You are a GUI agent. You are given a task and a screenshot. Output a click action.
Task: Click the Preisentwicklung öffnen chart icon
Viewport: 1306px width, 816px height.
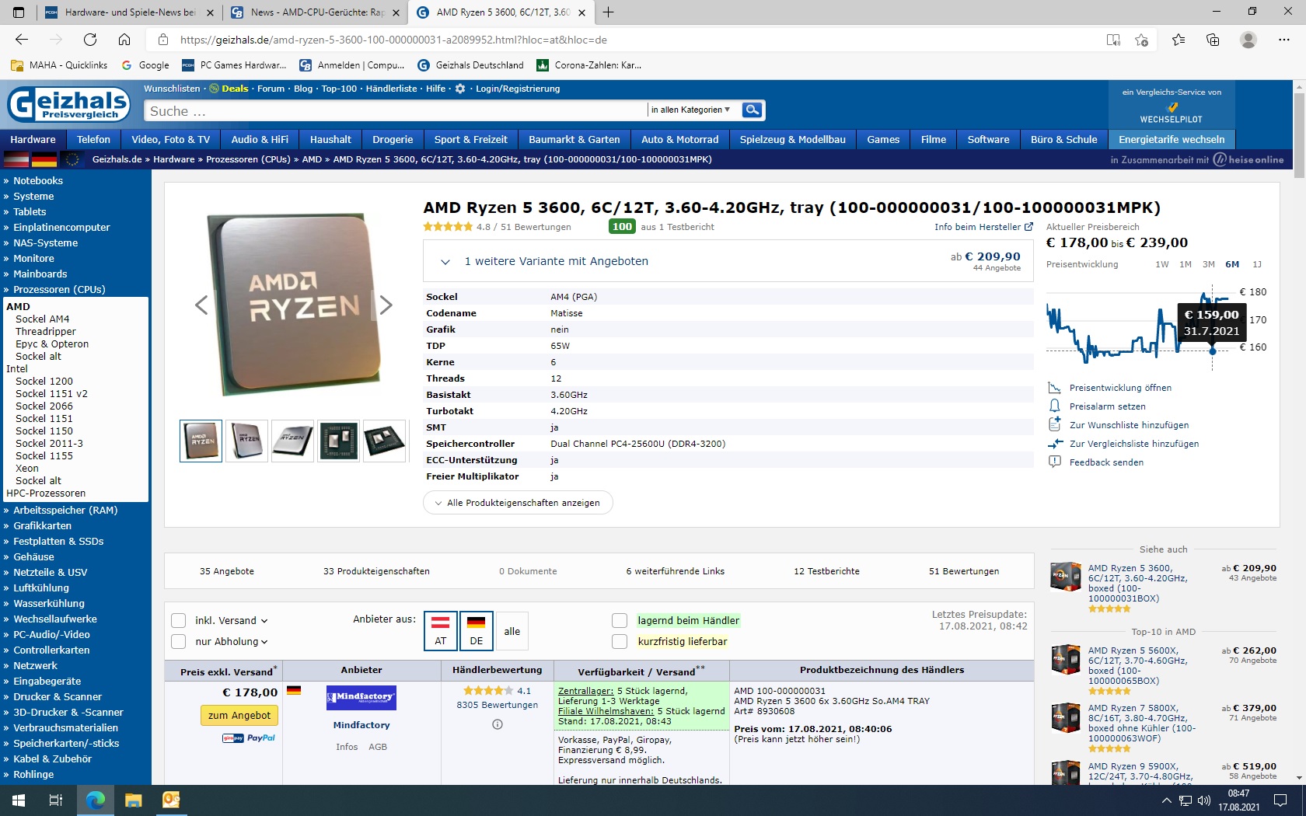1054,388
